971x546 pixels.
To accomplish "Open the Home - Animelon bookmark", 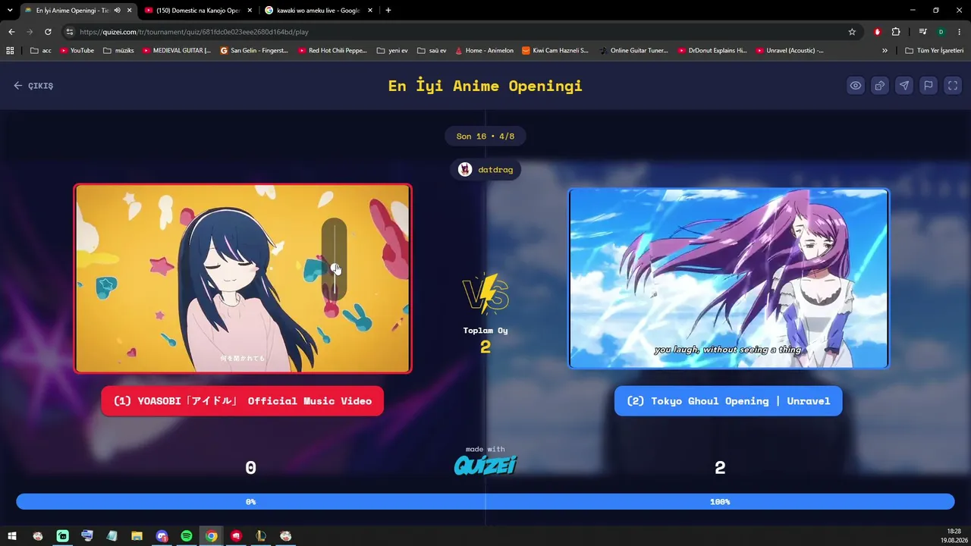I will (484, 51).
